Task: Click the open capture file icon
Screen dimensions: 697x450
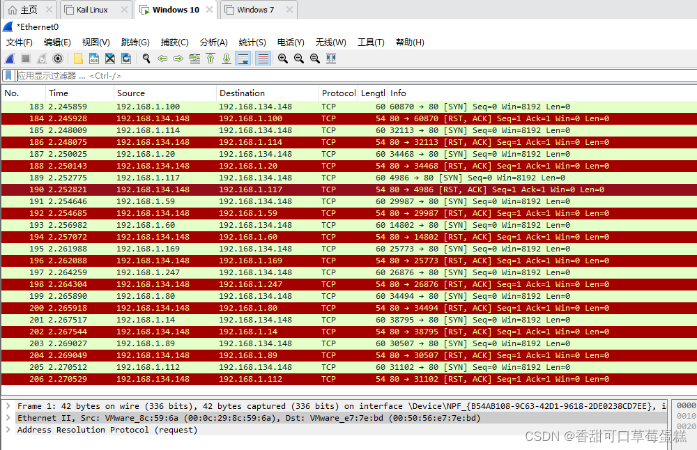Action: [78, 59]
